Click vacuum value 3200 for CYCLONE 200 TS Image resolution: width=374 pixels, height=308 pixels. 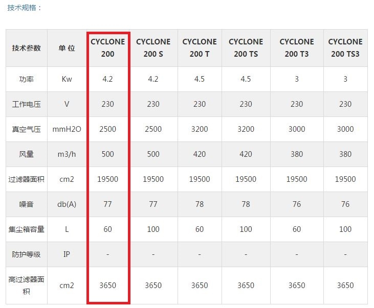click(246, 129)
